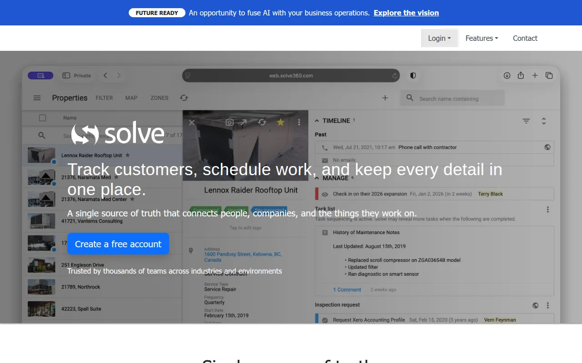Go back with the browser back arrow
This screenshot has height=363, width=582.
(105, 75)
